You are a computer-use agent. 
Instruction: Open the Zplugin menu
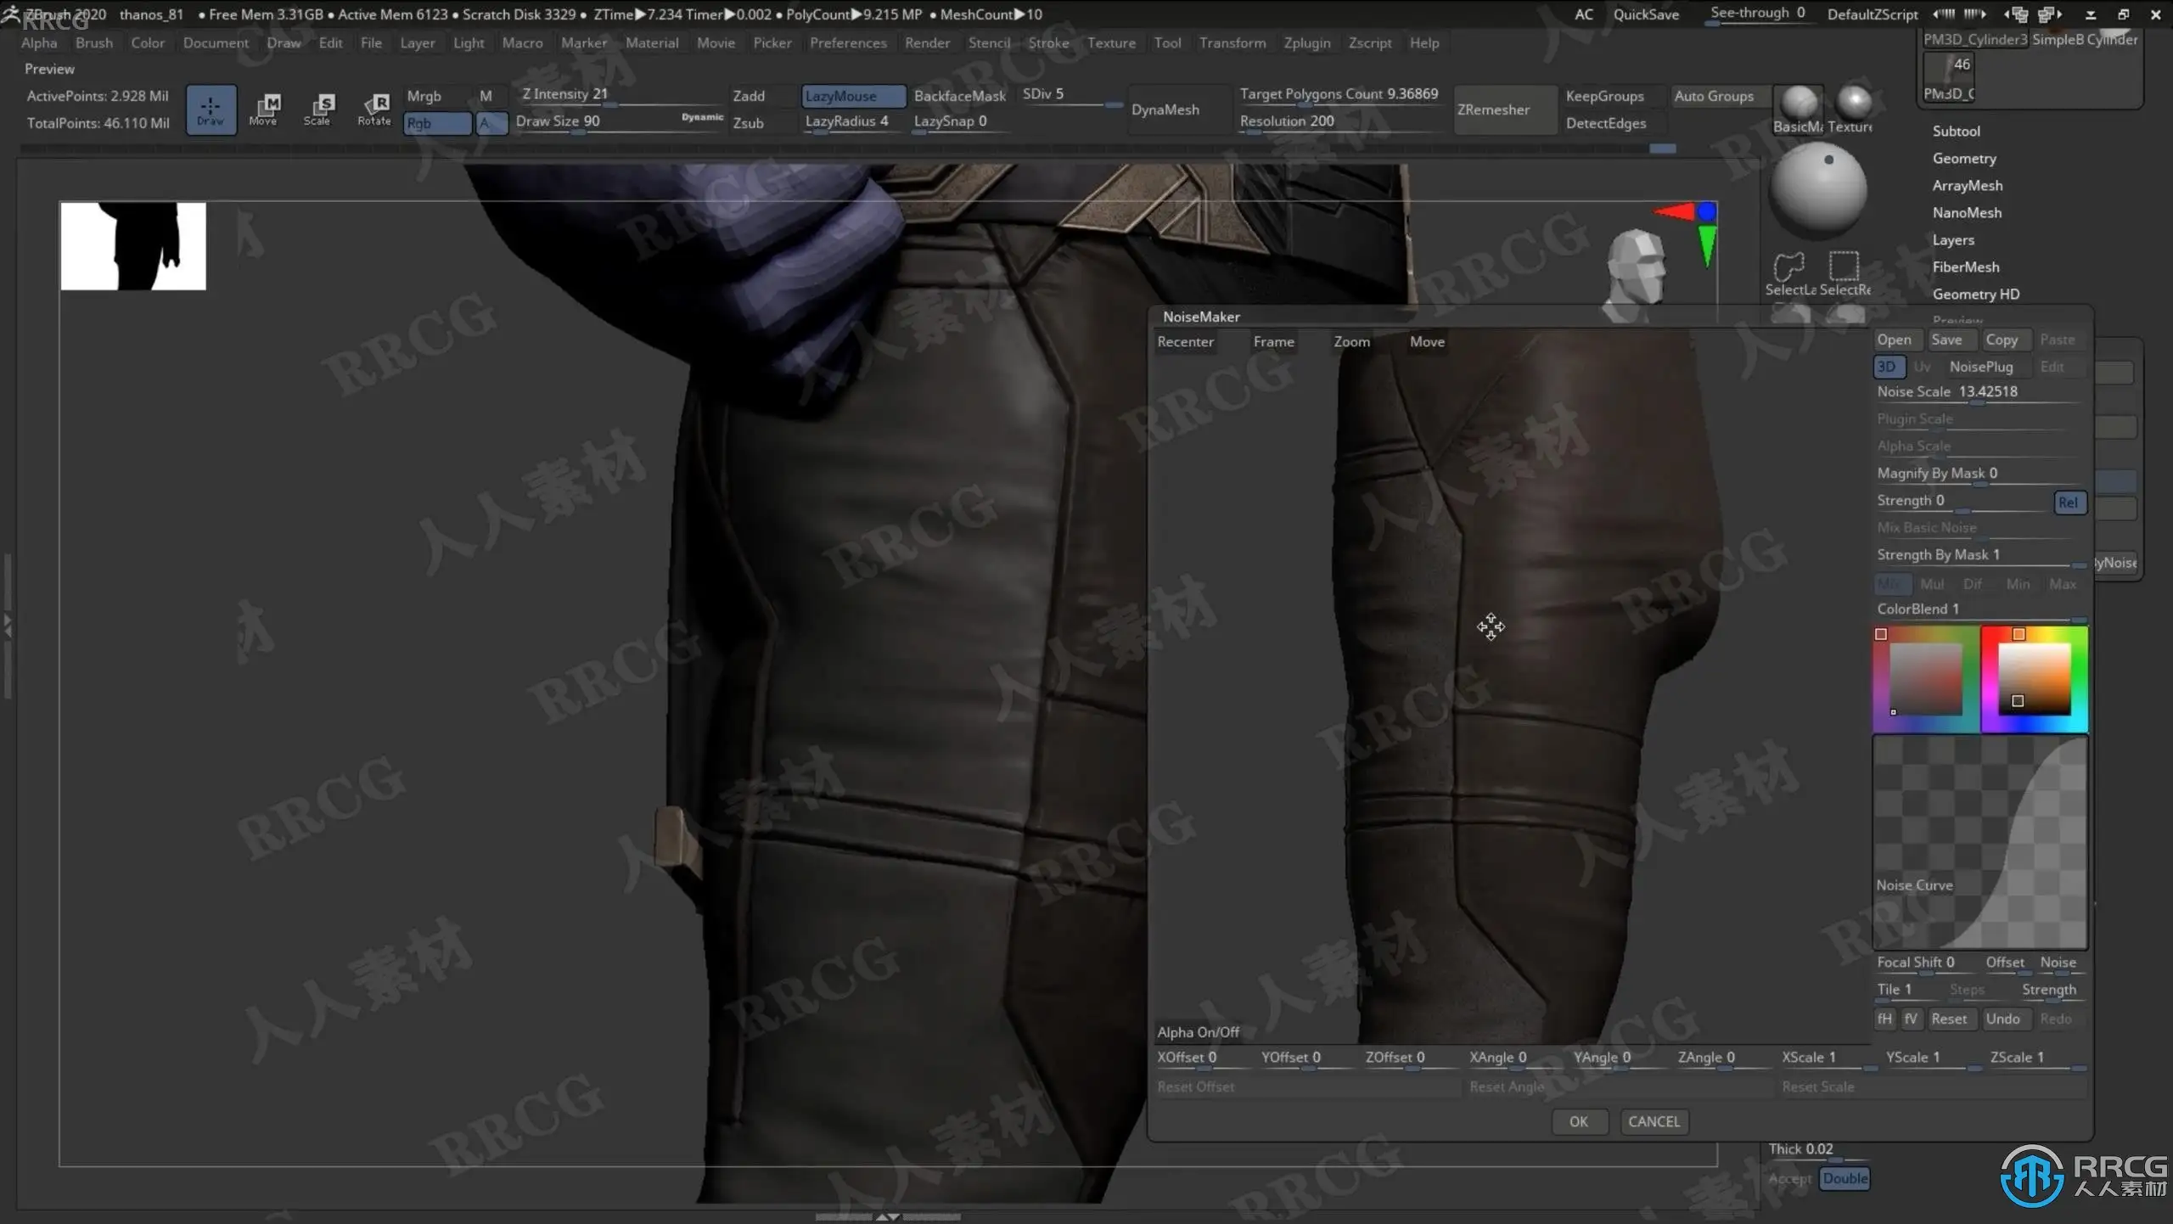pyautogui.click(x=1306, y=42)
